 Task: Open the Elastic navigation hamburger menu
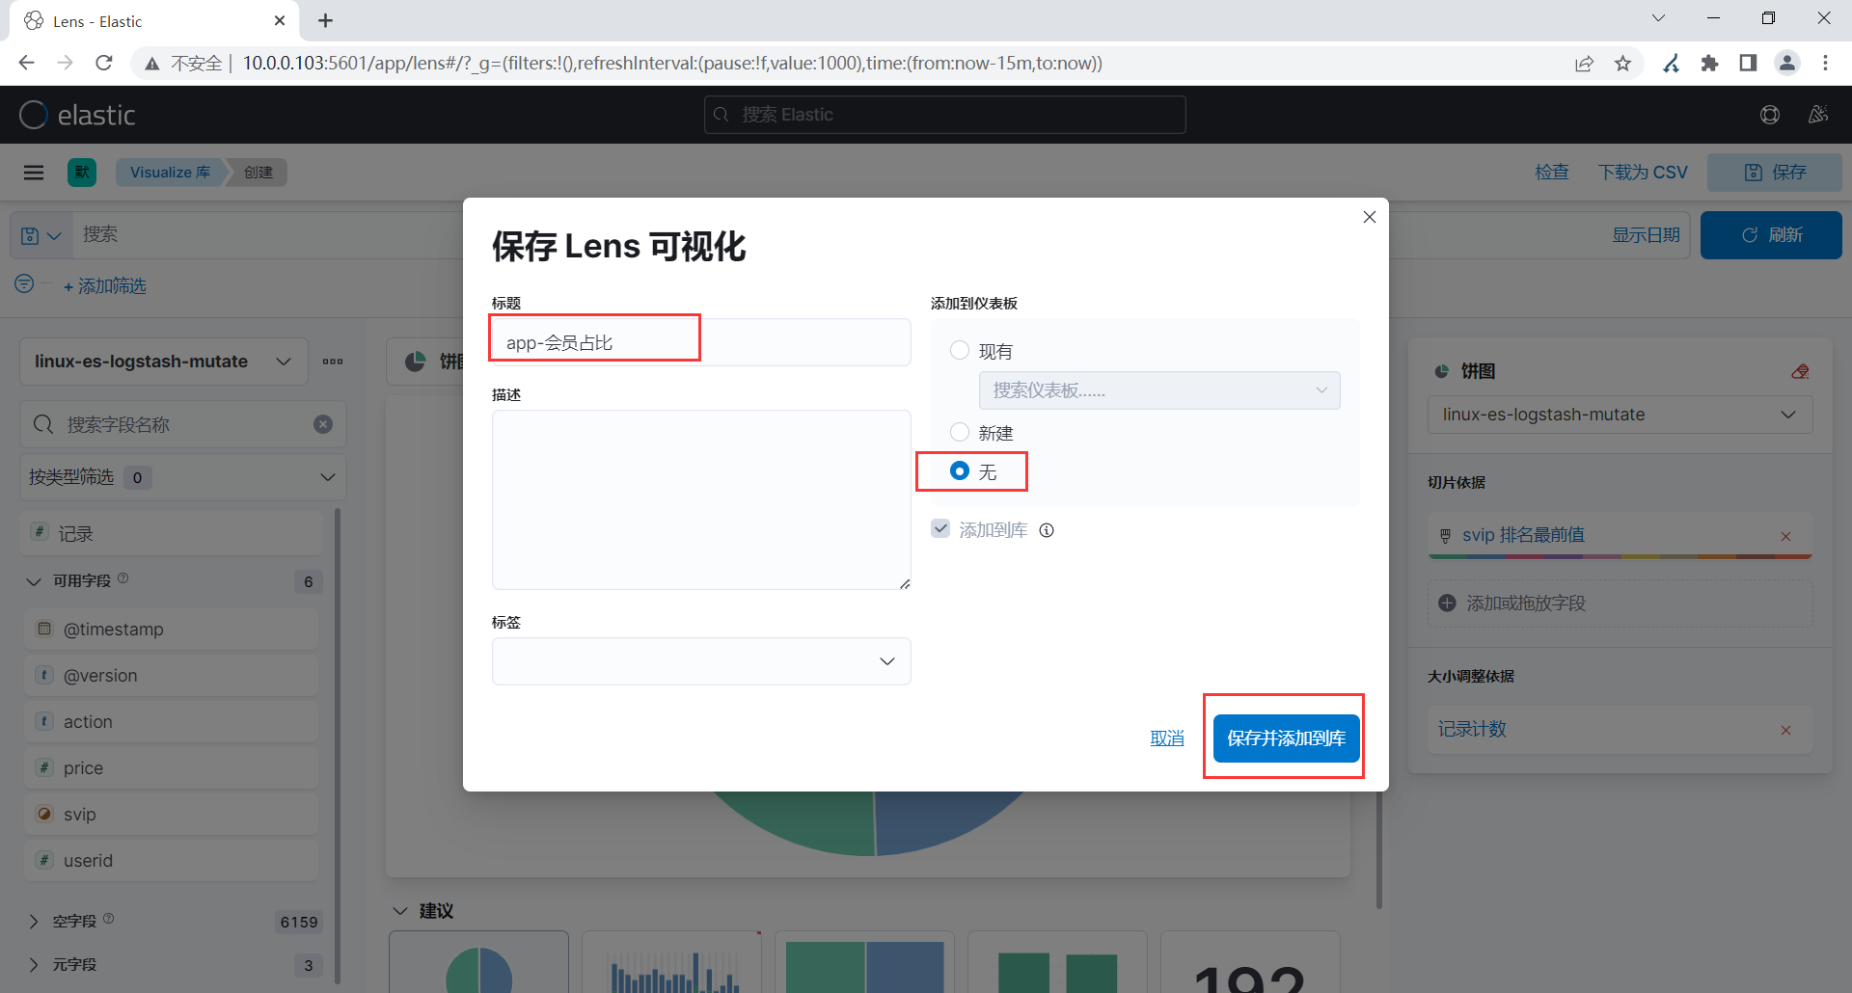click(x=34, y=173)
